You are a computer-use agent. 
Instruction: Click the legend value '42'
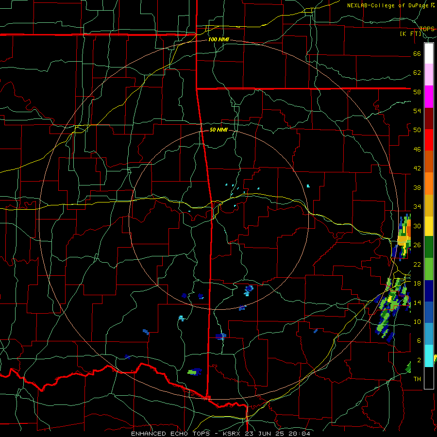(x=417, y=168)
